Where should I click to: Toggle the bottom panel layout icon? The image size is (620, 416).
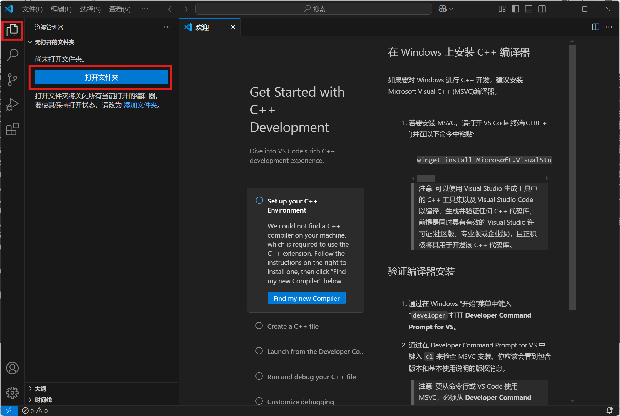pos(529,9)
